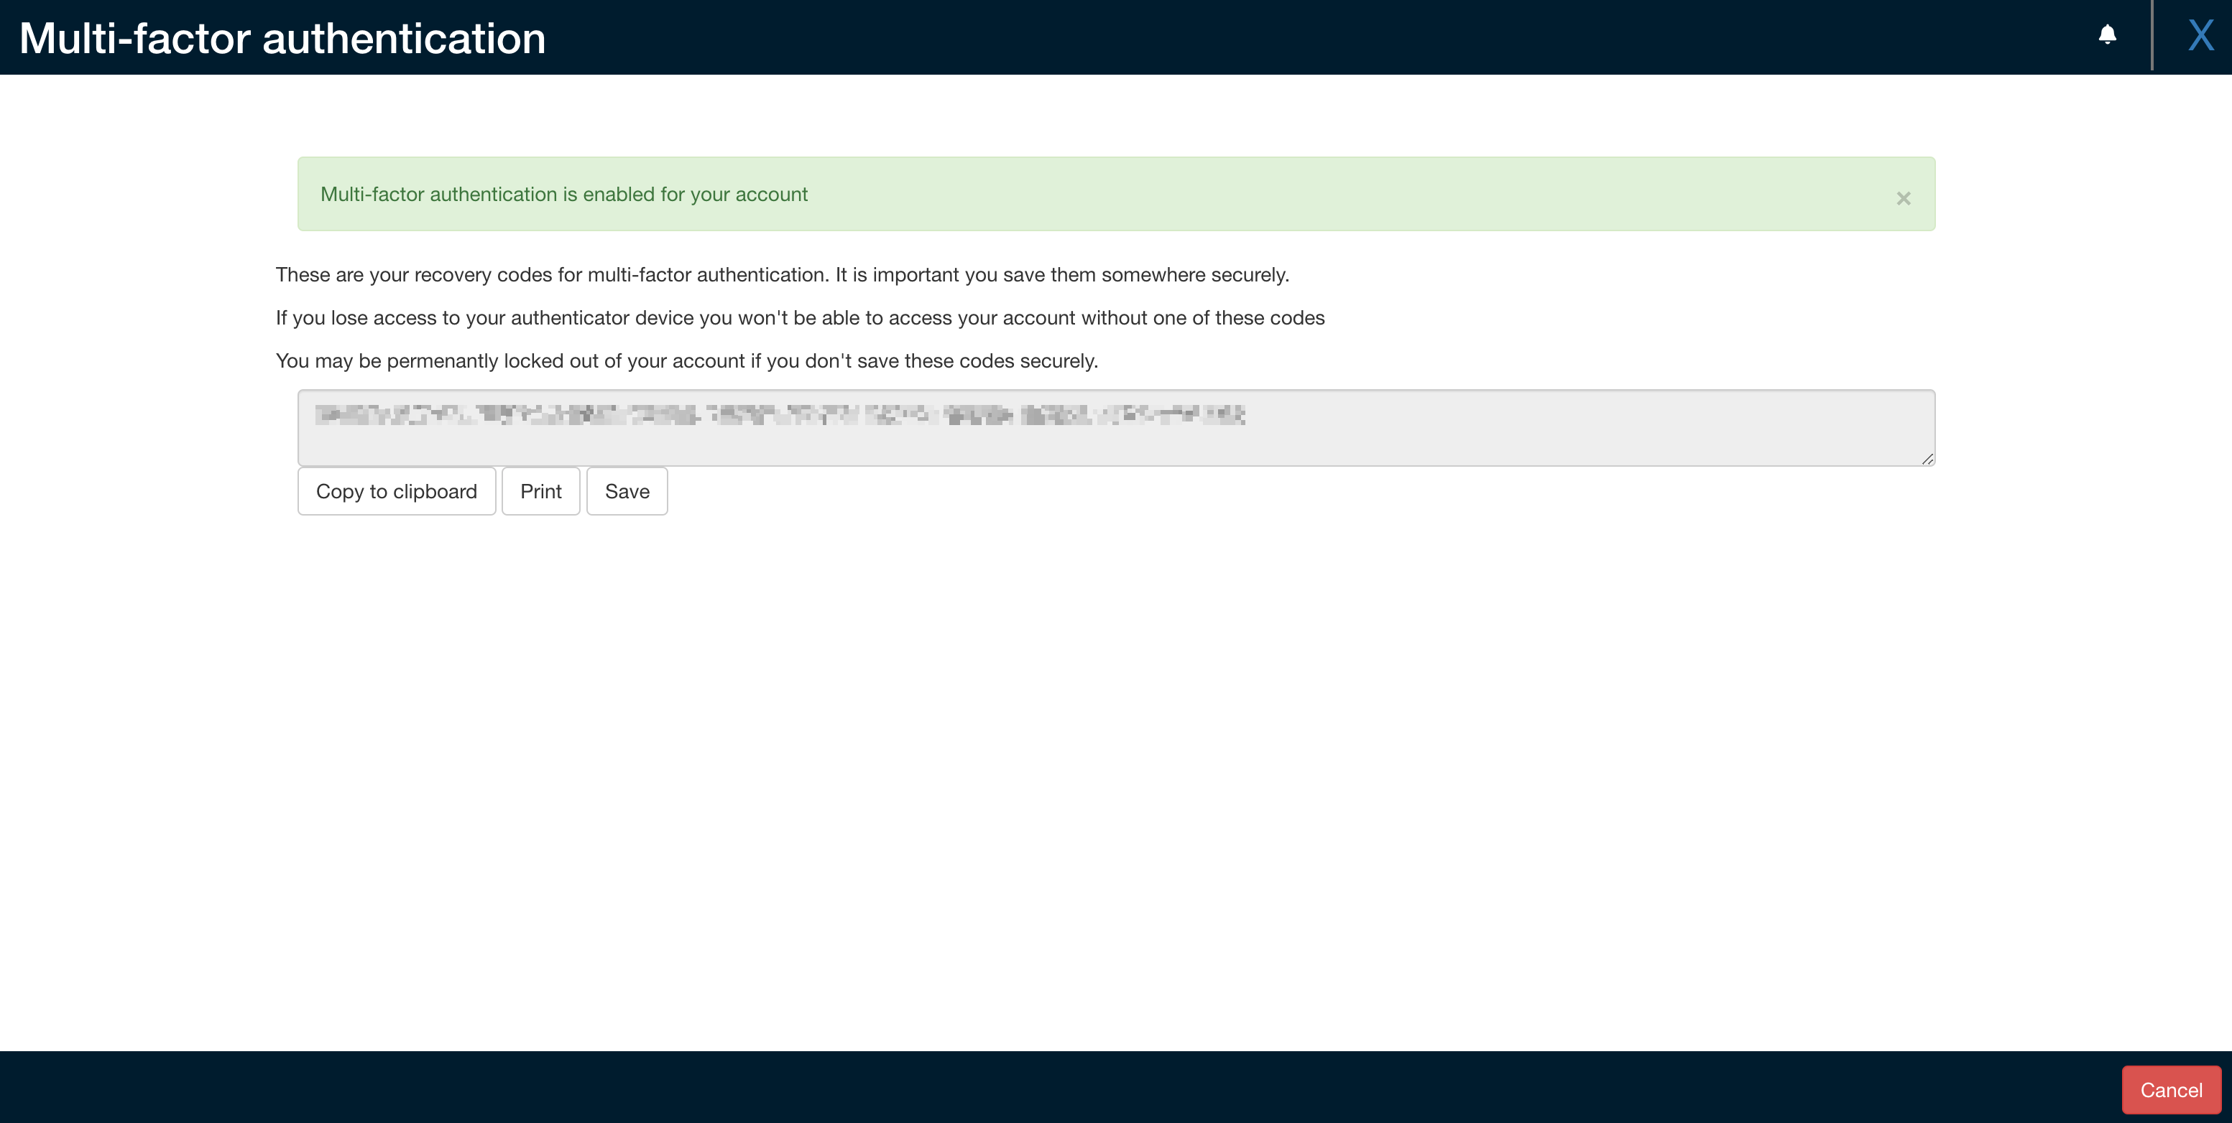Viewport: 2232px width, 1123px height.
Task: Click the blank white area below buttons
Action: [1116, 779]
